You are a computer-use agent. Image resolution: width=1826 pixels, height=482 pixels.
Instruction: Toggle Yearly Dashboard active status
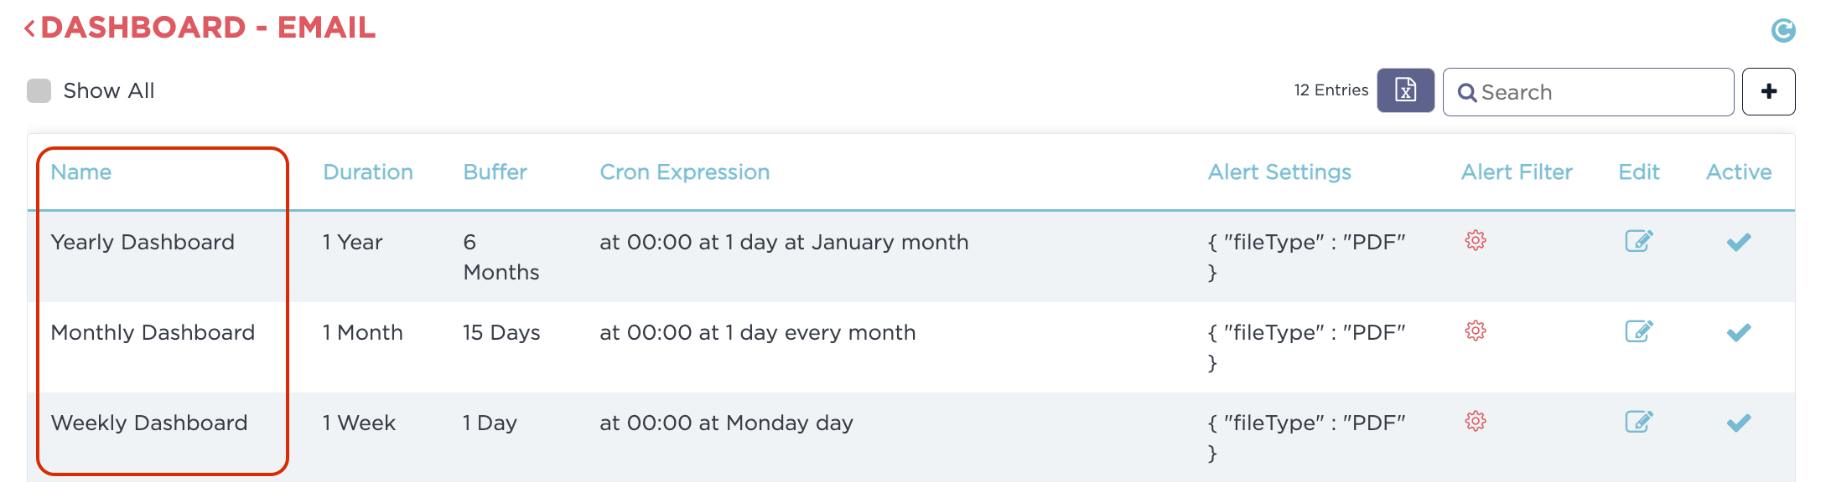tap(1738, 242)
